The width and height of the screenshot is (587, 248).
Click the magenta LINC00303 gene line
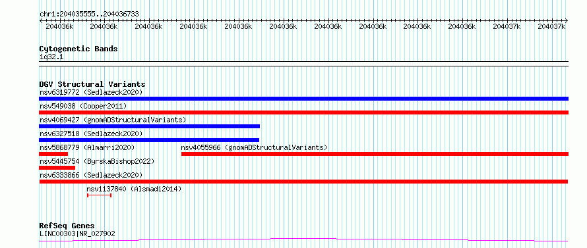pyautogui.click(x=303, y=239)
